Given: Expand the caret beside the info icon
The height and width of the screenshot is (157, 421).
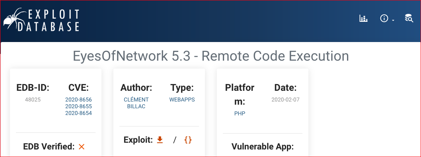Looking at the screenshot, I should click(x=393, y=20).
